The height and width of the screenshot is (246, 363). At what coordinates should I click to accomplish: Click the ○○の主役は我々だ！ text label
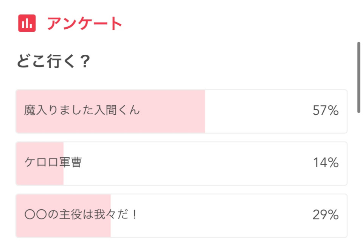(80, 215)
